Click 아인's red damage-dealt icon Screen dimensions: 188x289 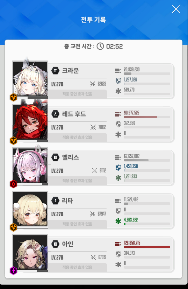tap(118, 244)
